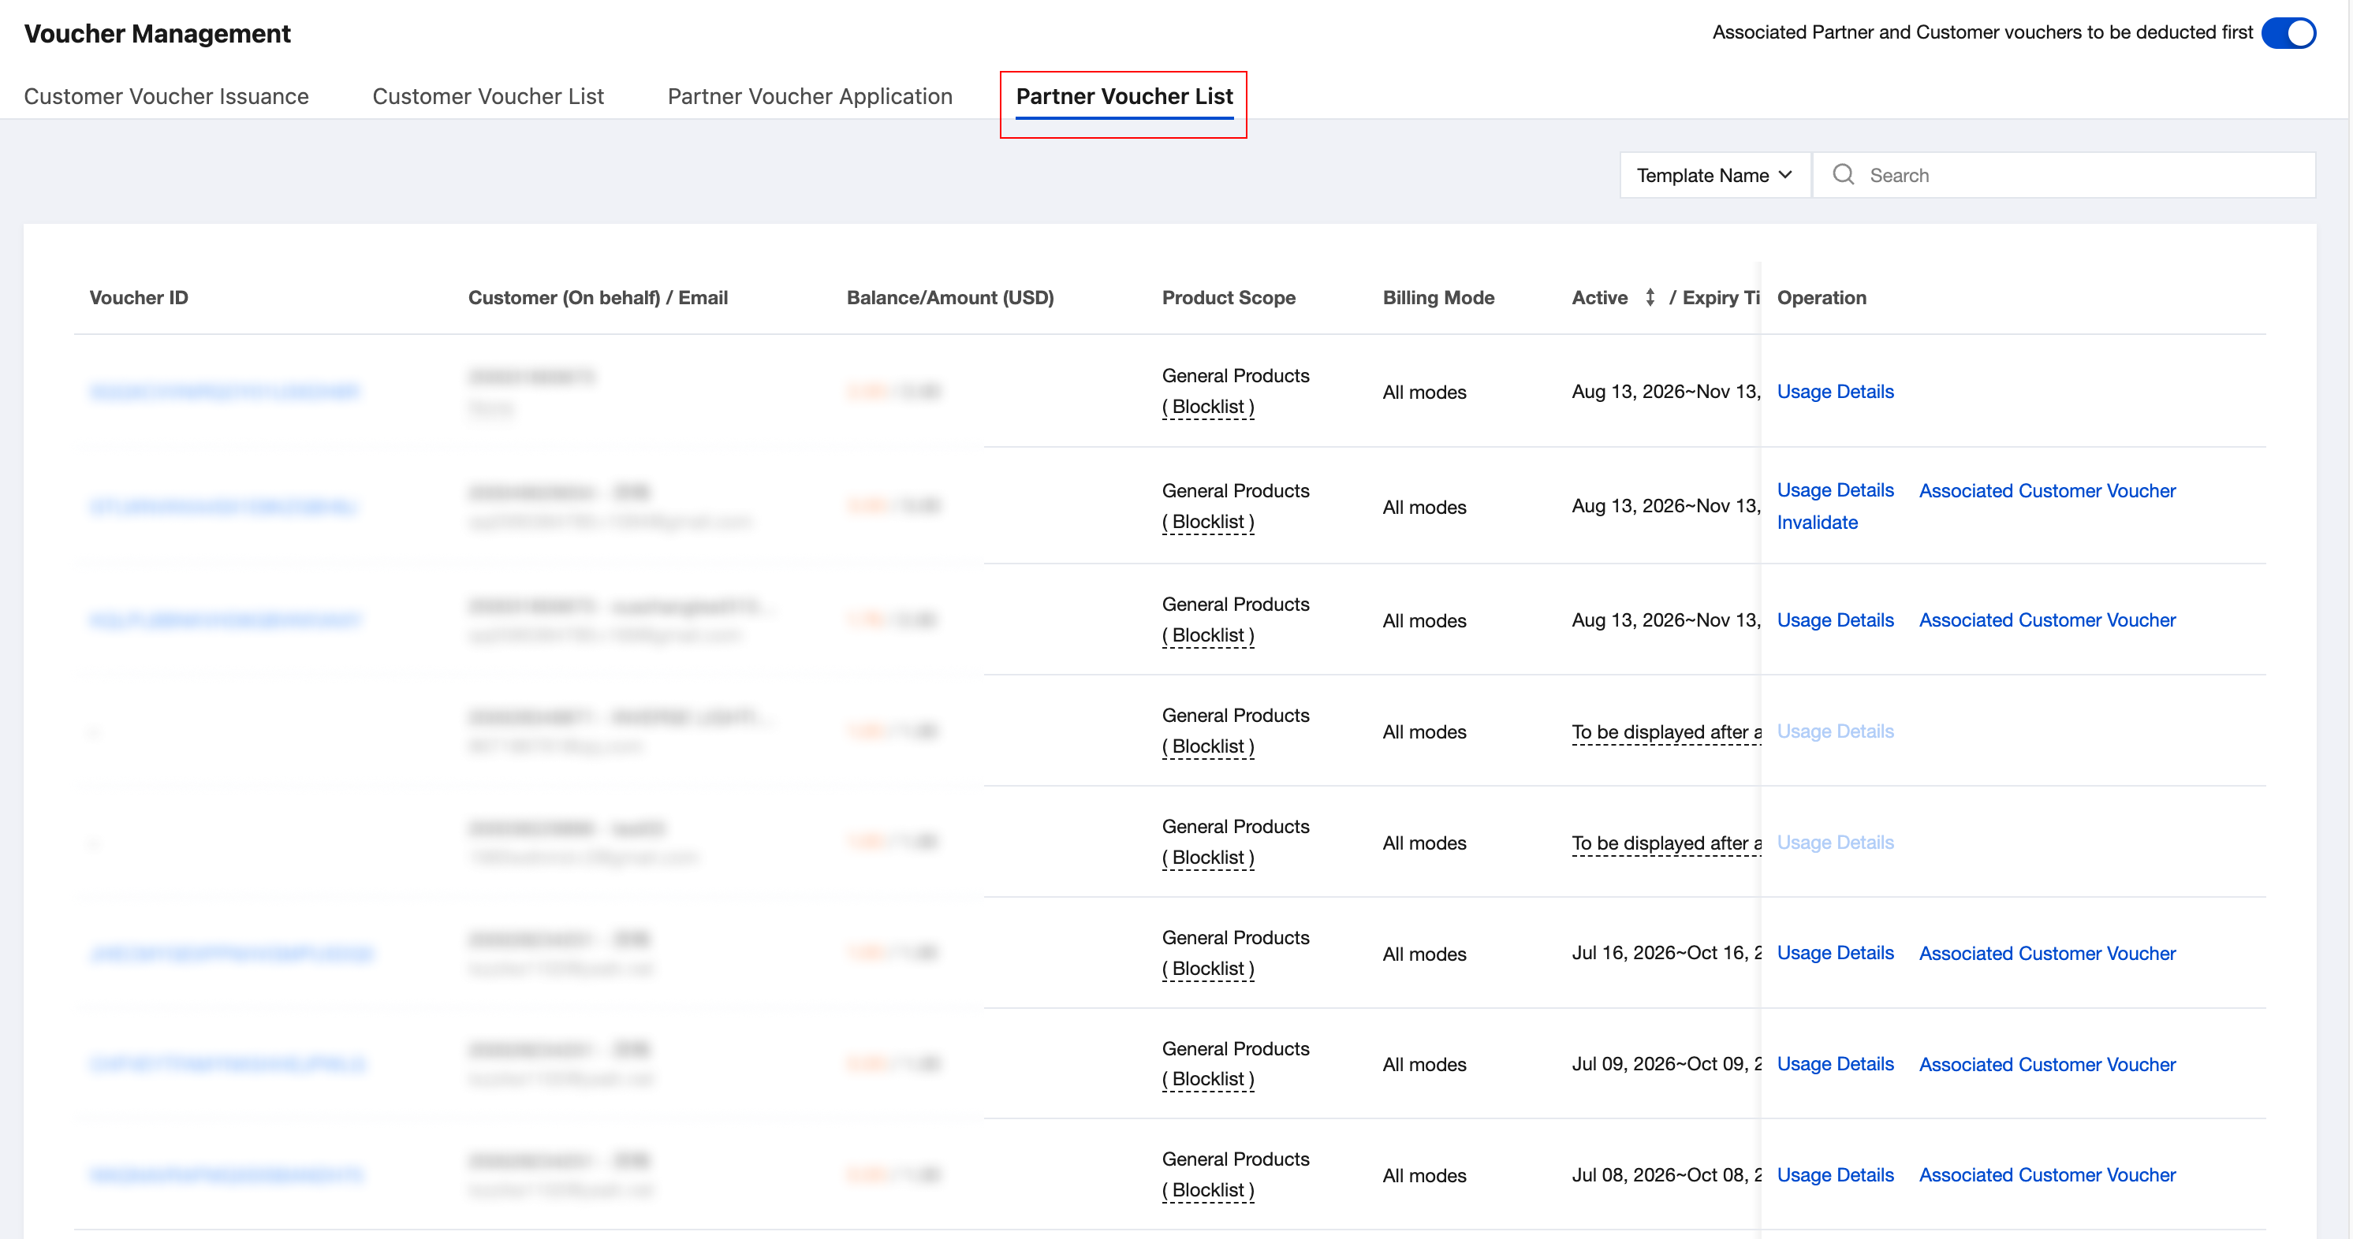Image resolution: width=2353 pixels, height=1239 pixels.
Task: Open Usage Details for the Jul 09, 2026 voucher
Action: [x=1835, y=1065]
